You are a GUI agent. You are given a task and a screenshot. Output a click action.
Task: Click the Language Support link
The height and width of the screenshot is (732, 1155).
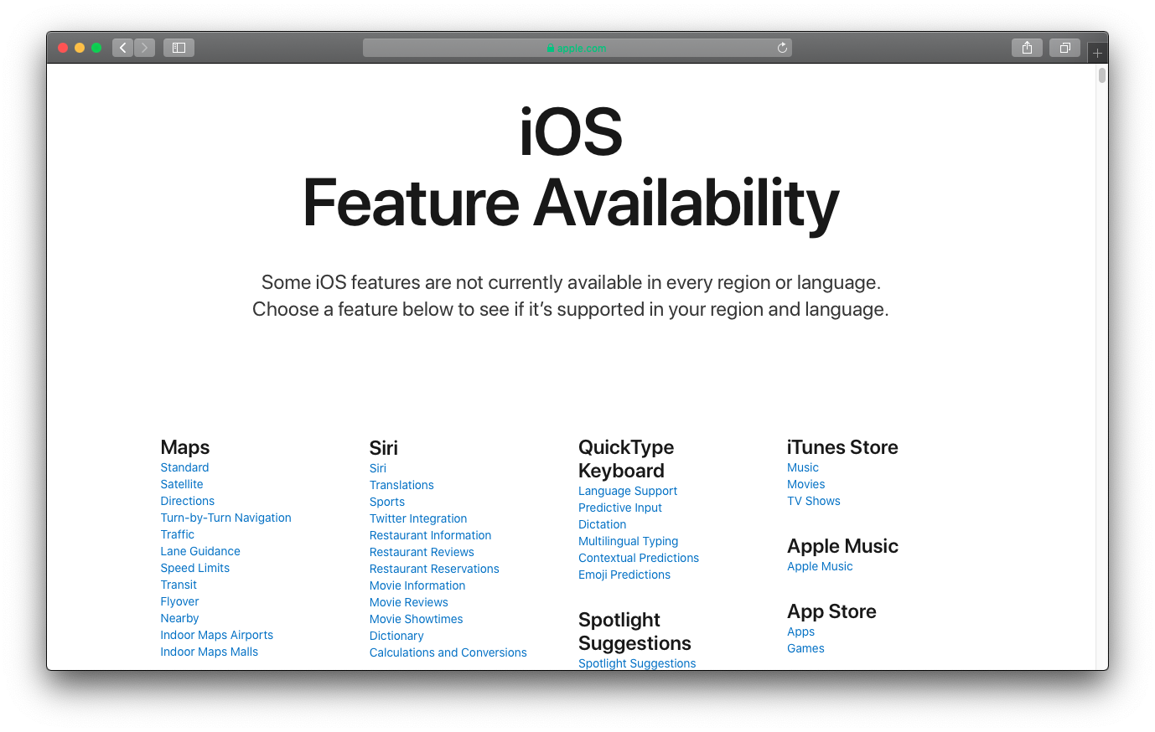(x=628, y=491)
